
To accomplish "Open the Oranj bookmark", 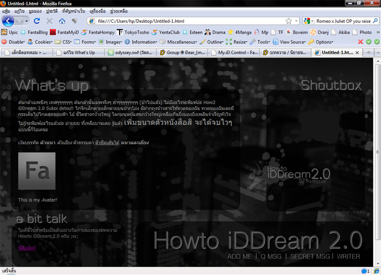I will pyautogui.click(x=319, y=32).
